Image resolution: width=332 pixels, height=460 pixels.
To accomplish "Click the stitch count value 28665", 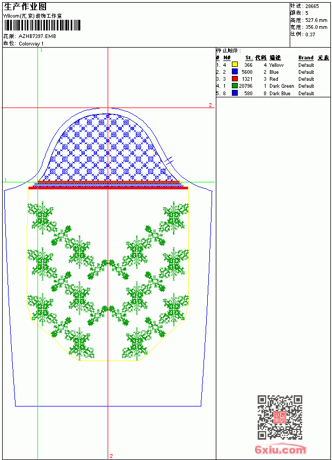I will tap(312, 6).
